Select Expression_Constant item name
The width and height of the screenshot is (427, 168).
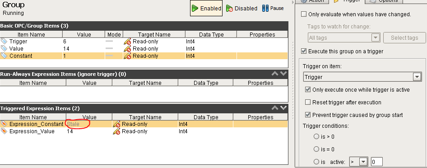coord(36,124)
